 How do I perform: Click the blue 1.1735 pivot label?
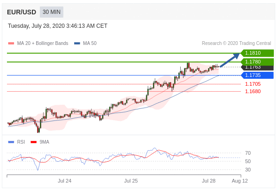257,75
